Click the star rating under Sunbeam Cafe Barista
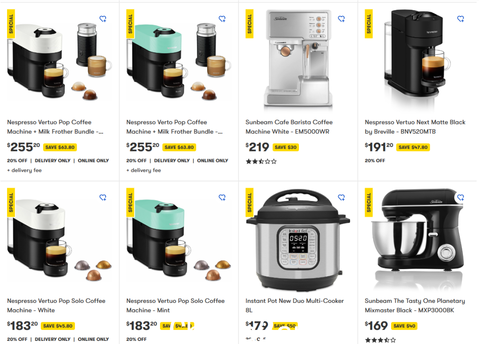Image resolution: width=479 pixels, height=344 pixels. [261, 161]
